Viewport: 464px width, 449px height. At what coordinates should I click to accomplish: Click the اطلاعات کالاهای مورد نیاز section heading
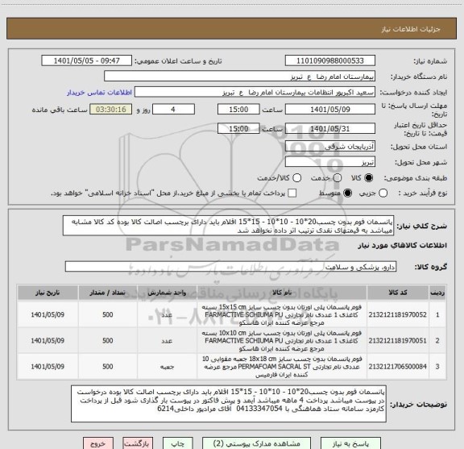403,245
